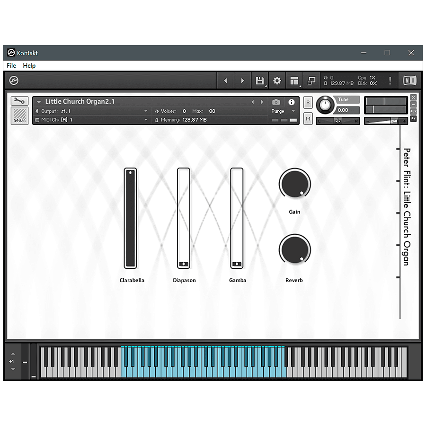
Task: Open snapshot view with camera icon
Action: [x=276, y=102]
